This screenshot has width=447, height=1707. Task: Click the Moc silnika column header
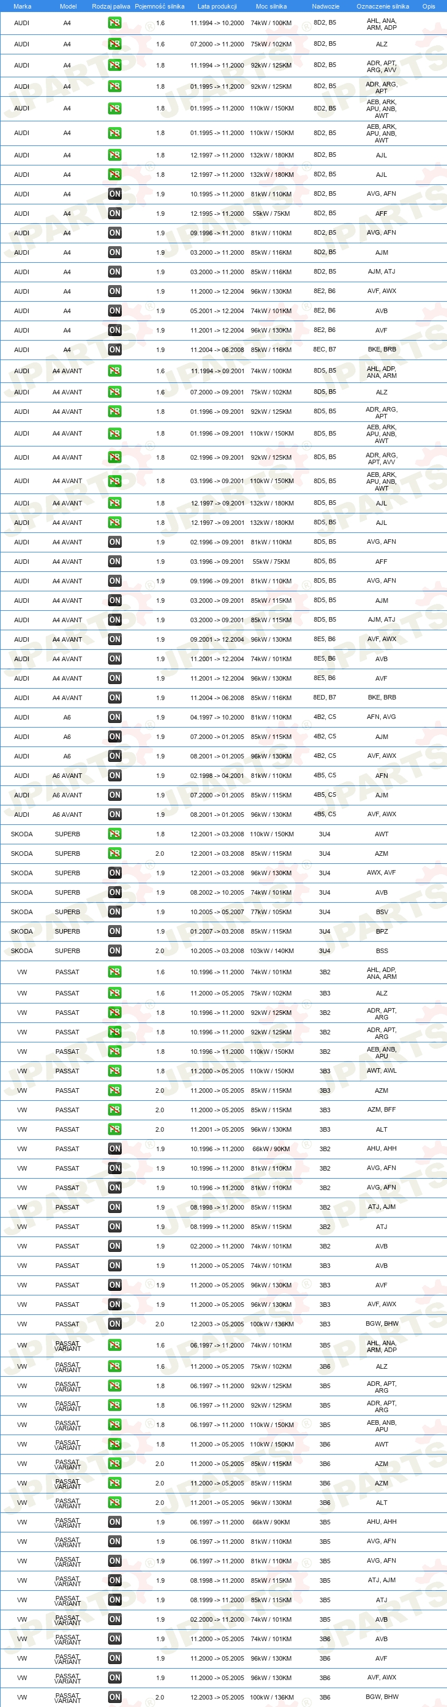pos(271,6)
